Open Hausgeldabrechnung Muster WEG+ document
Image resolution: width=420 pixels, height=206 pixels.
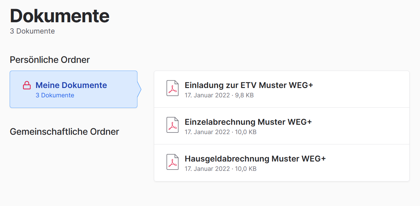pos(255,159)
